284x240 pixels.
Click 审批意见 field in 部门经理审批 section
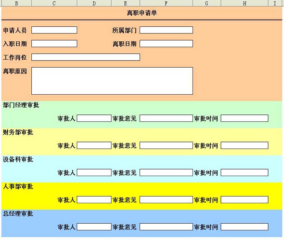pyautogui.click(x=166, y=119)
